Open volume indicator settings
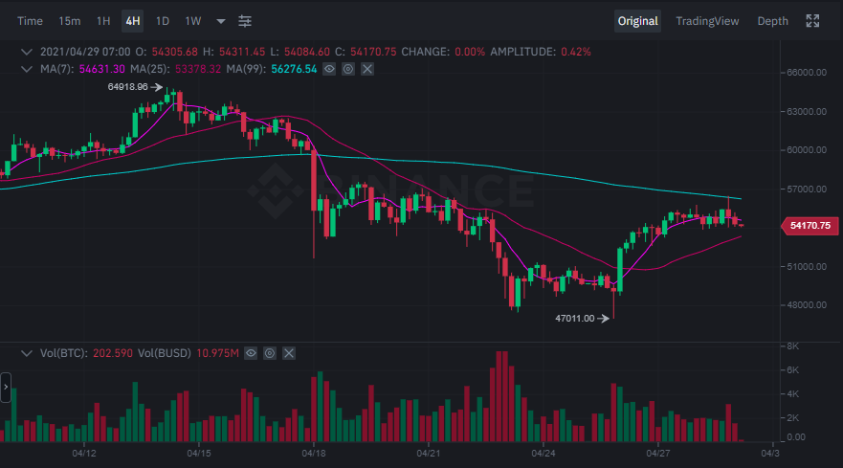843x468 pixels. click(270, 353)
